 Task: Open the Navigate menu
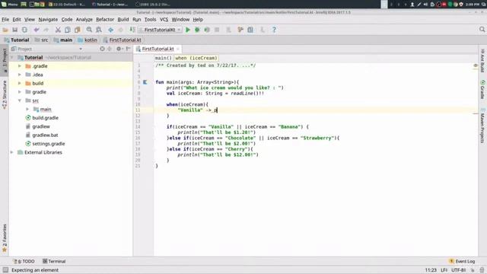(x=48, y=19)
